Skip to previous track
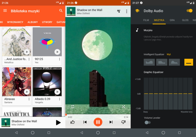This screenshot has width=196, height=137. pyautogui.click(x=85, y=122)
